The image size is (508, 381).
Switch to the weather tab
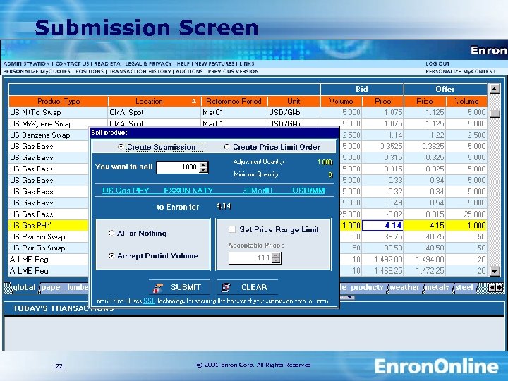(x=404, y=288)
